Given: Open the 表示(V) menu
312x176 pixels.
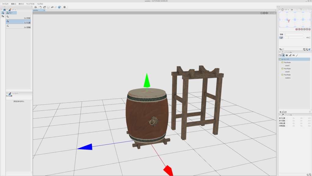Looking at the screenshot, I should tap(21, 4).
